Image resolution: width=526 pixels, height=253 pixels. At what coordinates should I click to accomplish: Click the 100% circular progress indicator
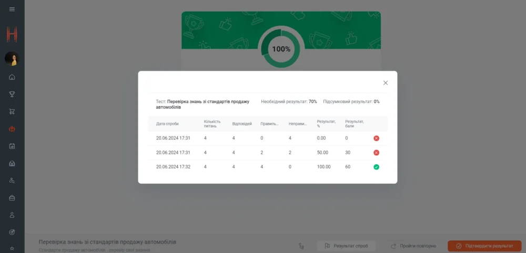click(x=281, y=49)
